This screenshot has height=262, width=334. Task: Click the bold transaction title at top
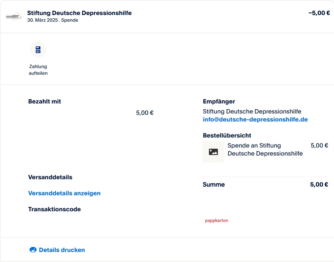coord(79,13)
